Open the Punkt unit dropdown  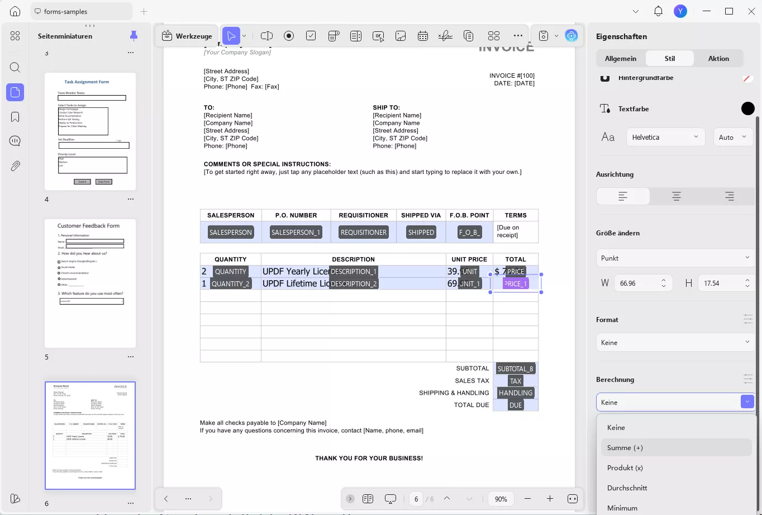[675, 258]
